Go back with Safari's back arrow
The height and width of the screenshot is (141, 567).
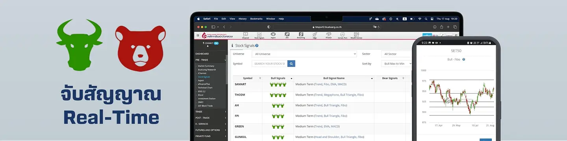(224, 27)
